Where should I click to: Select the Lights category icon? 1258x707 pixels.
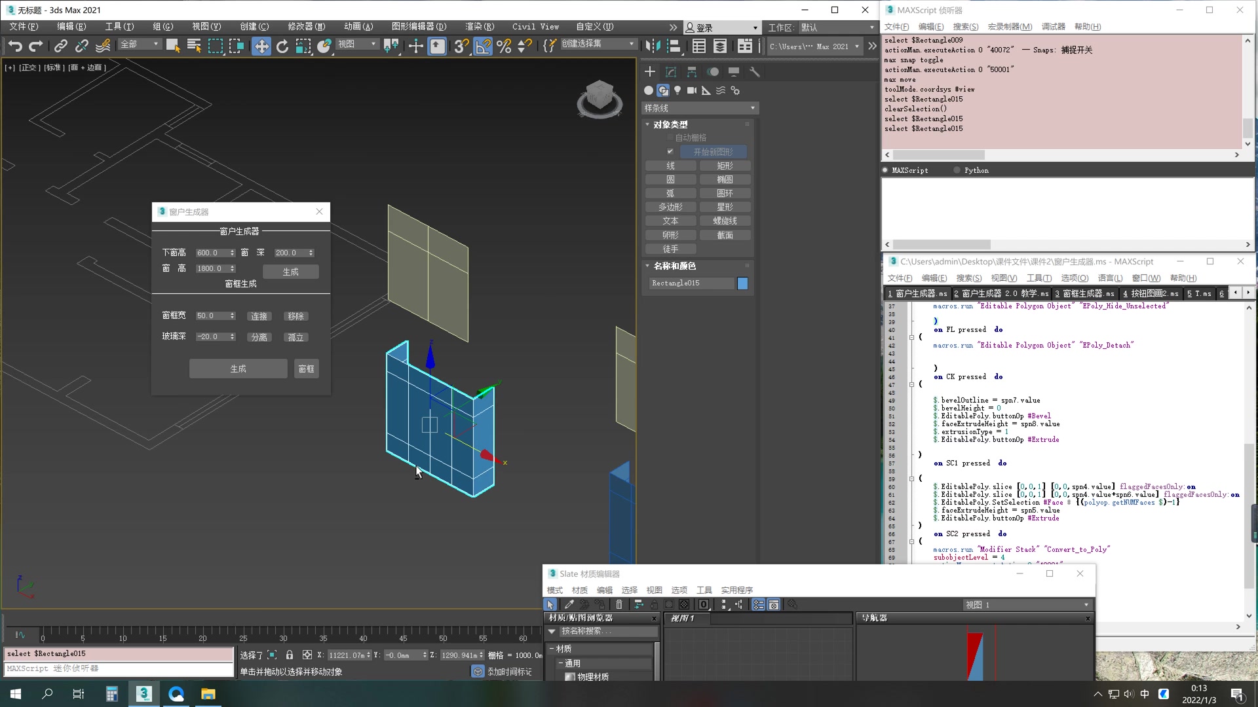677,90
